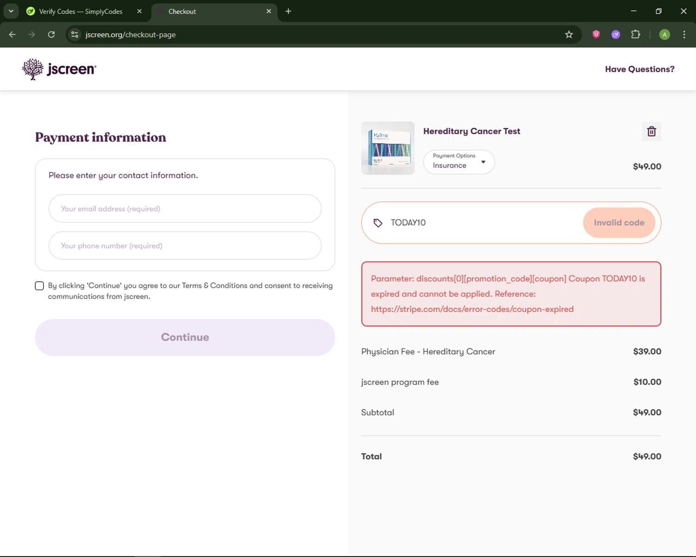This screenshot has width=696, height=557.
Task: Reload the checkout page
Action: pyautogui.click(x=52, y=34)
